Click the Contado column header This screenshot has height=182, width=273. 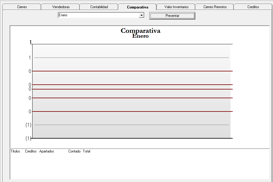coord(74,151)
